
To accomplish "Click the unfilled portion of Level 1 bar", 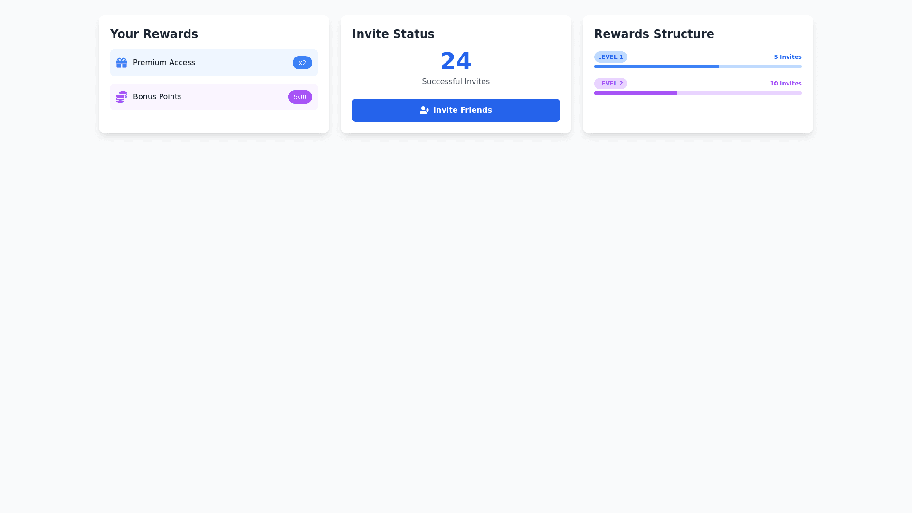I will click(760, 66).
